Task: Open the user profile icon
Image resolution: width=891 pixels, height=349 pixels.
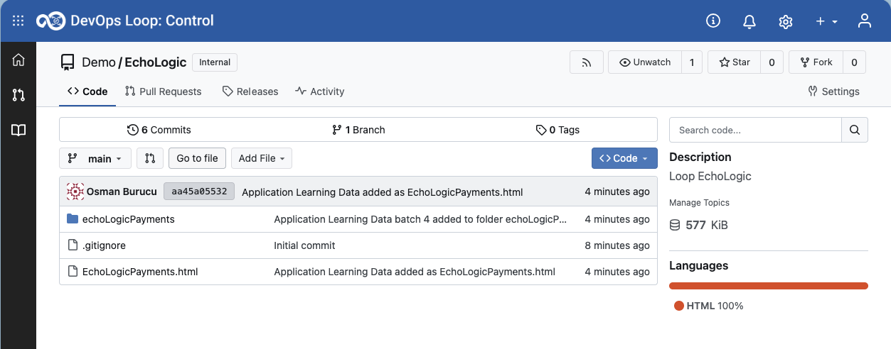Action: tap(865, 21)
